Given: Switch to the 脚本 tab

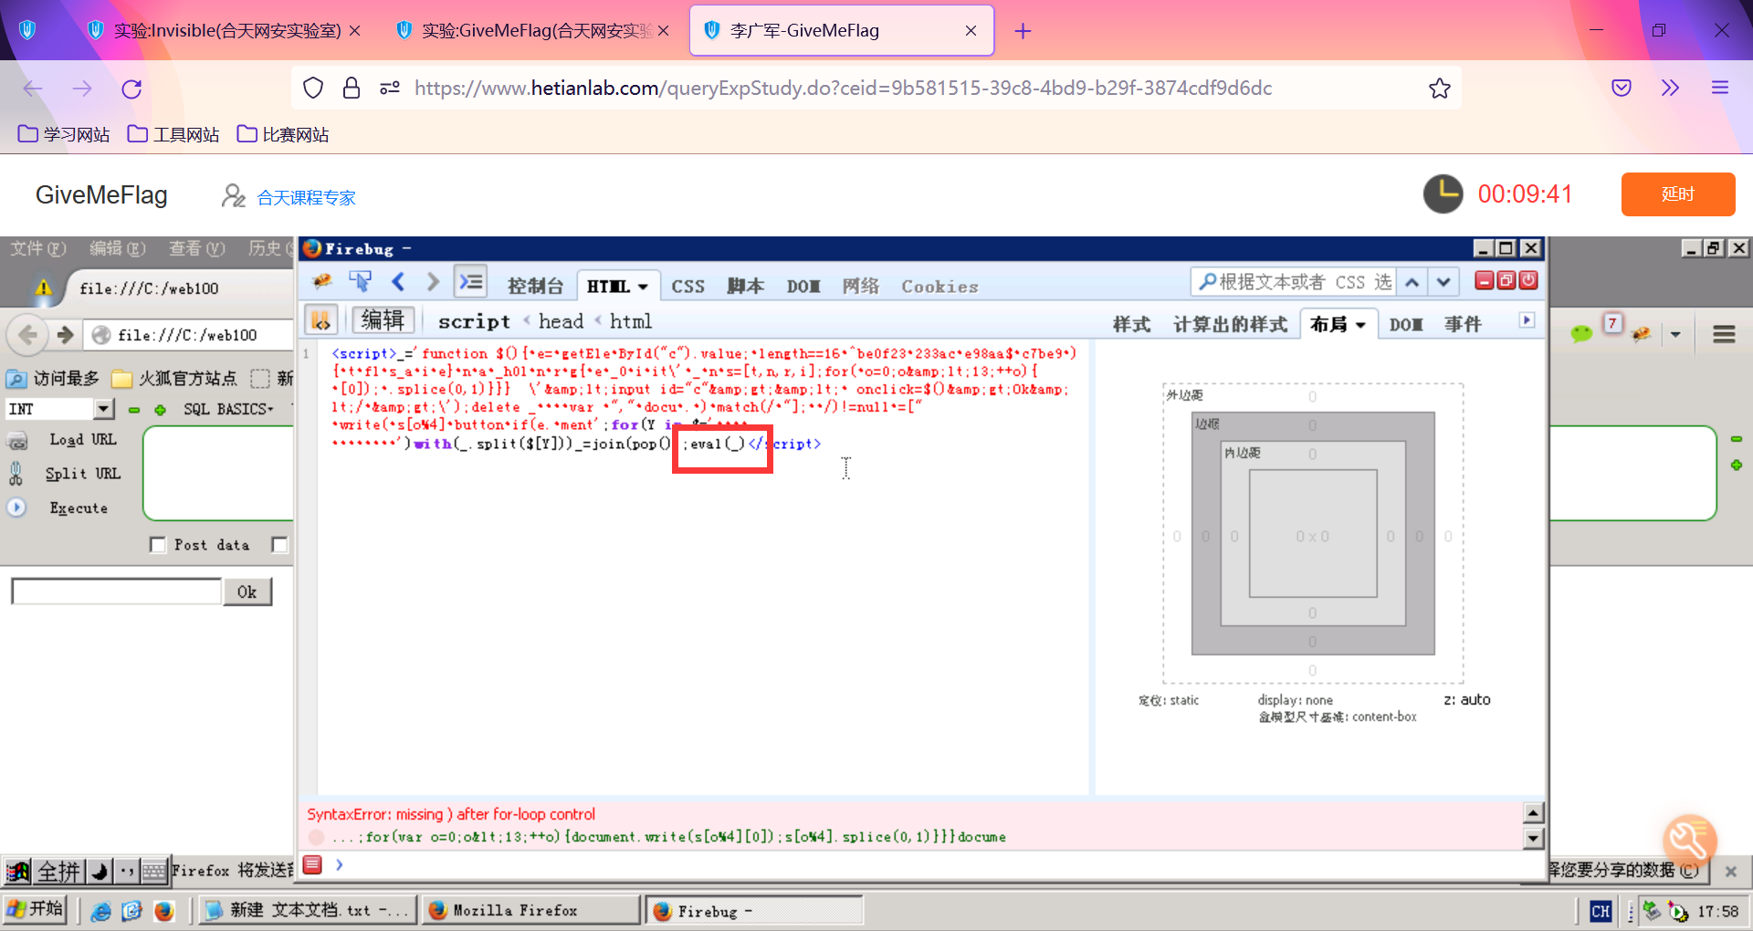Looking at the screenshot, I should coord(745,287).
